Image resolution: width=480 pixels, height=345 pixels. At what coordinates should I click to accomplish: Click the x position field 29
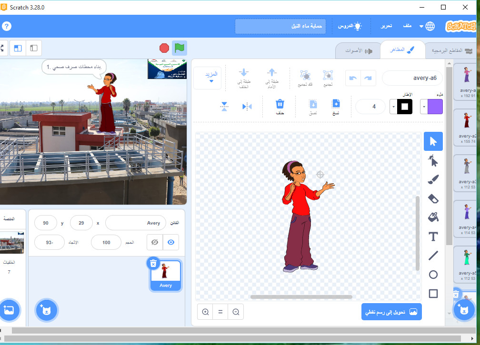click(x=81, y=223)
